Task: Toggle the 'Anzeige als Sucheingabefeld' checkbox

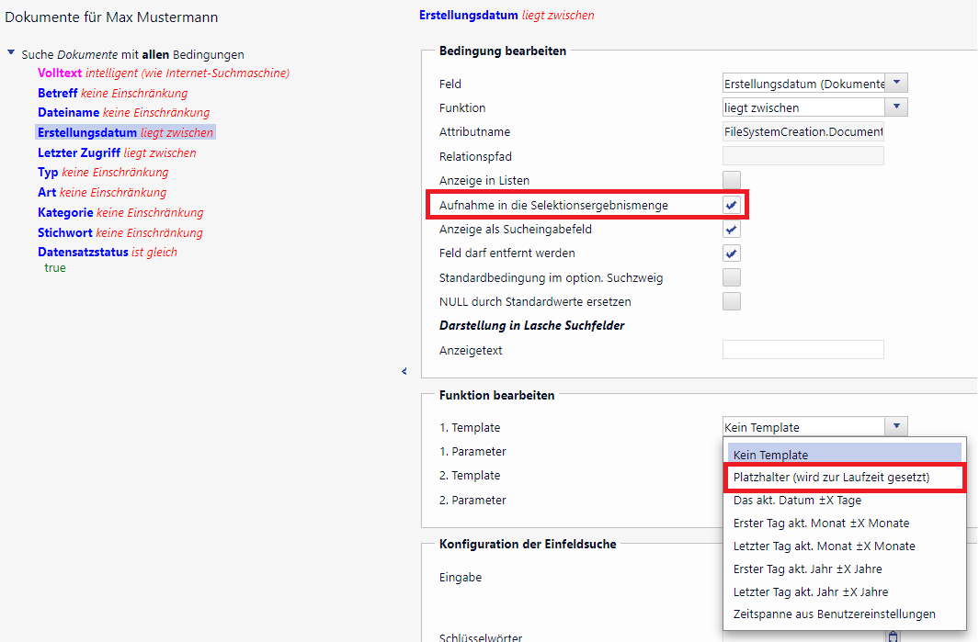Action: coord(732,229)
